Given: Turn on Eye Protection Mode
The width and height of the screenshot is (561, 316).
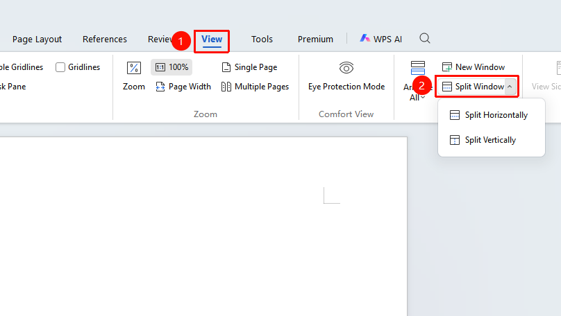Looking at the screenshot, I should click(x=346, y=76).
